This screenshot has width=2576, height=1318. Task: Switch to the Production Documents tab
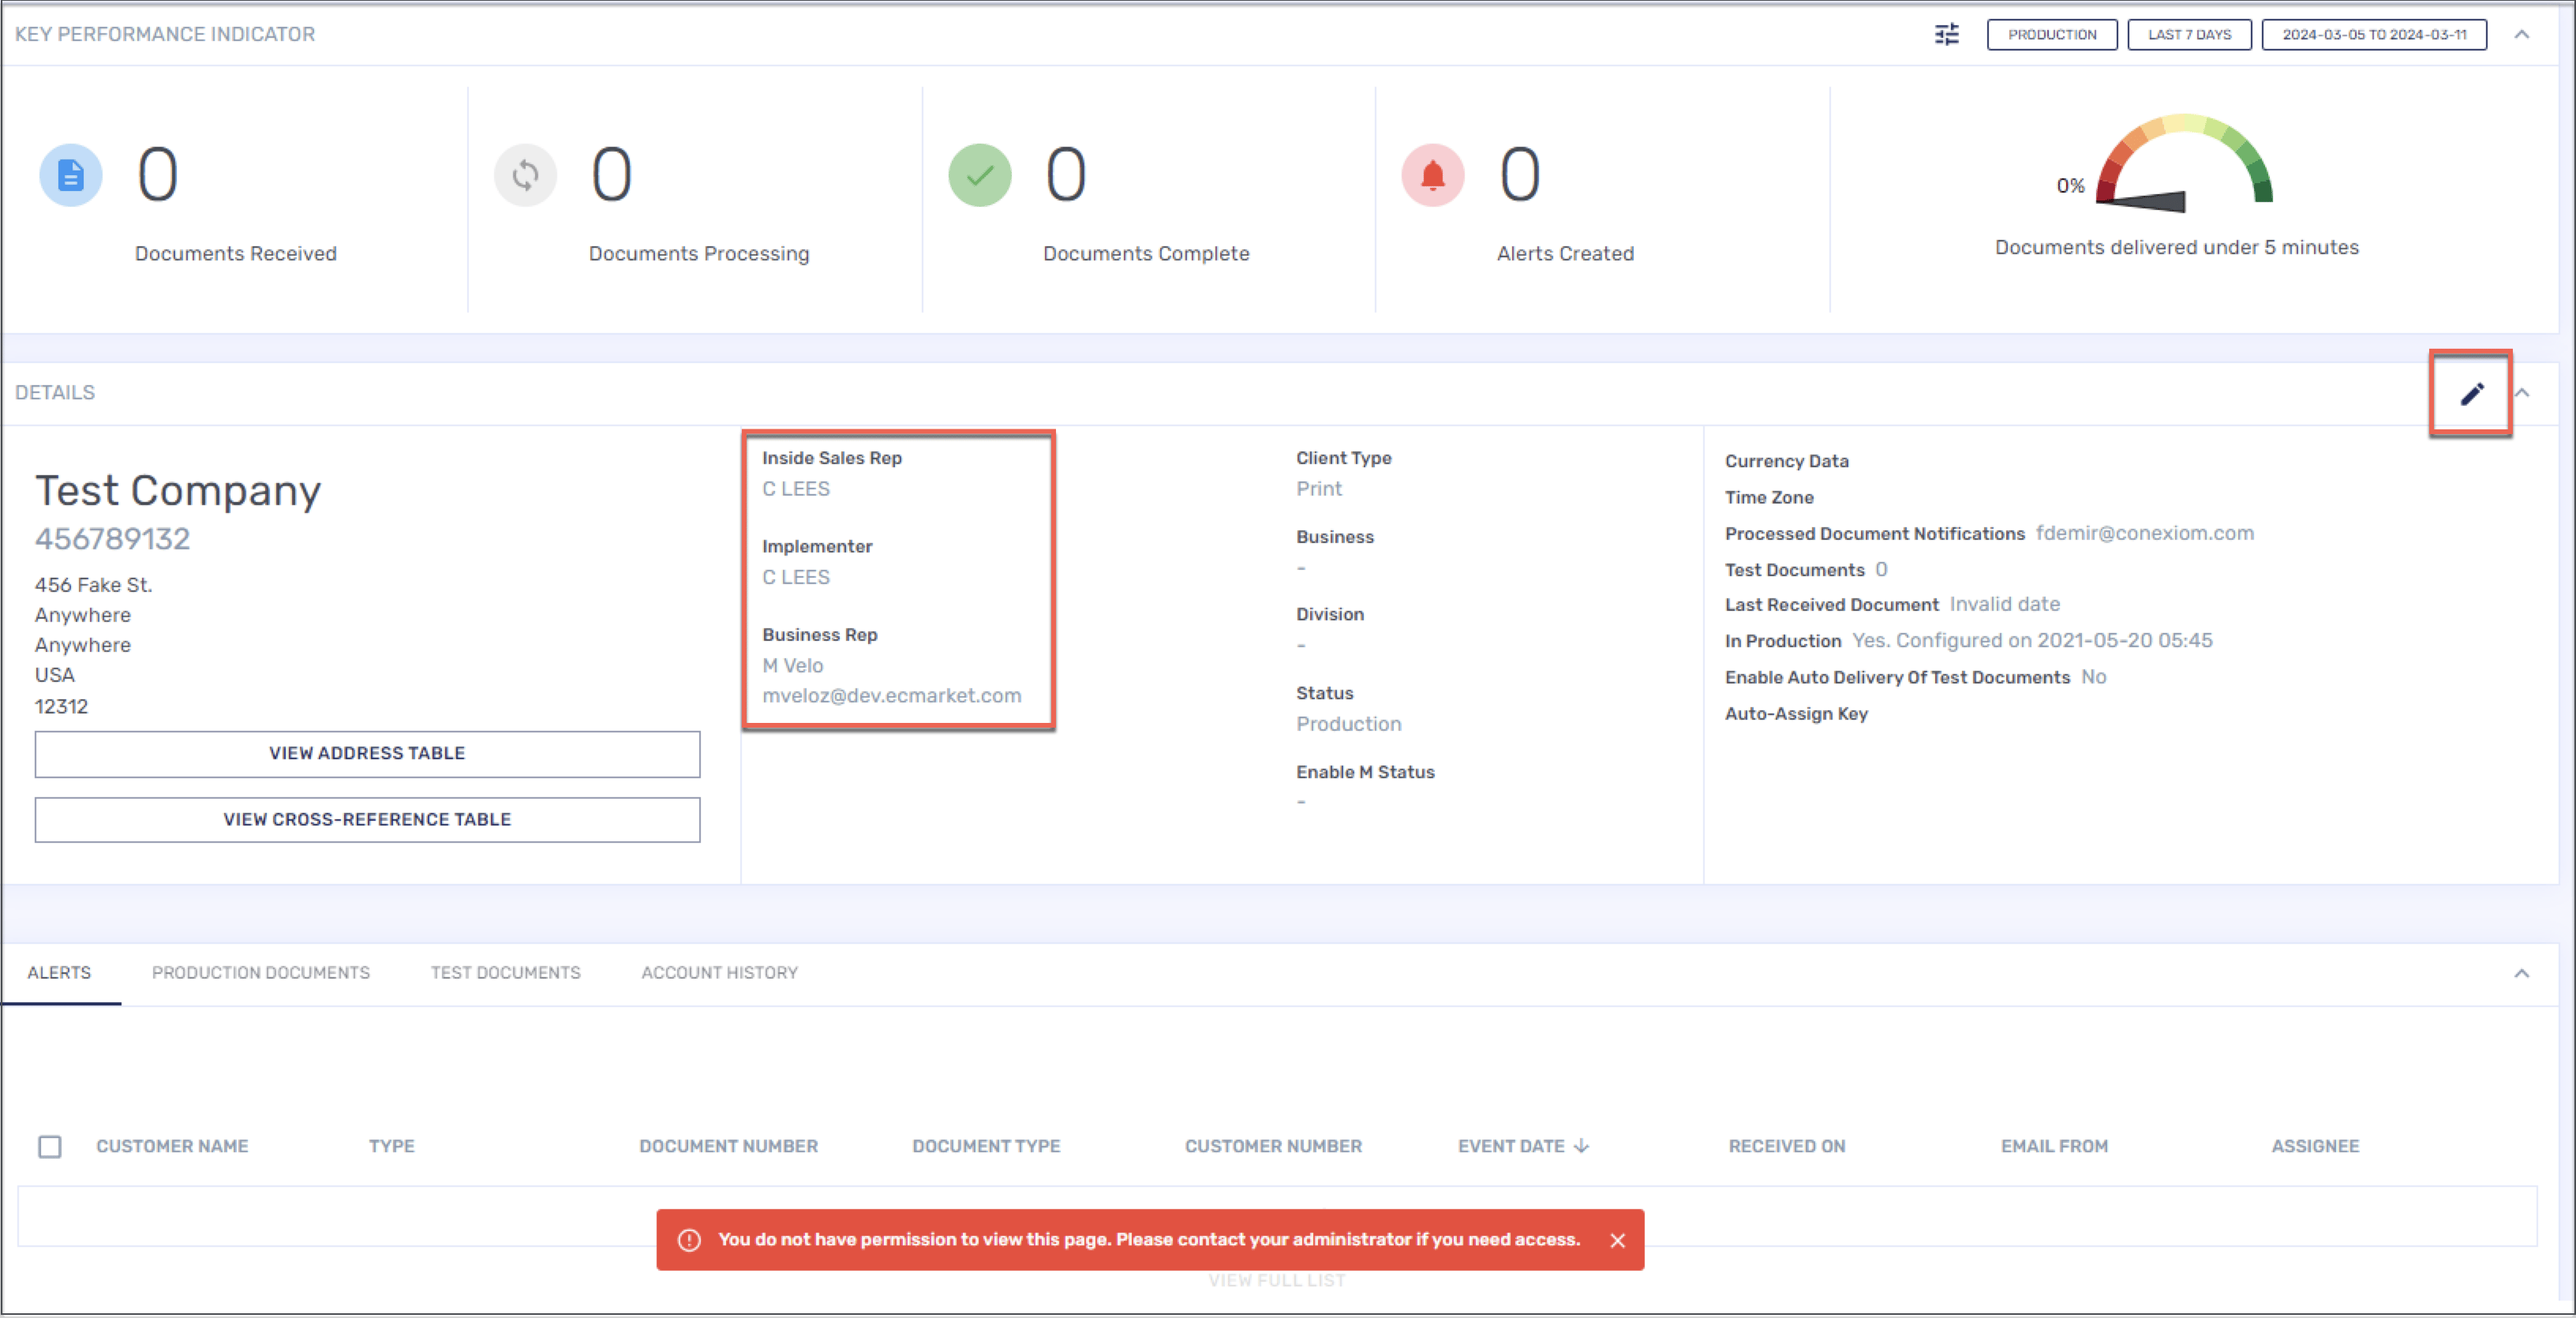tap(260, 973)
